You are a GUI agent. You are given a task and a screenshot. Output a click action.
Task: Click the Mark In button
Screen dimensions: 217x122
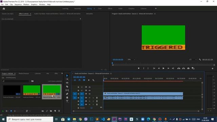tap(144, 68)
